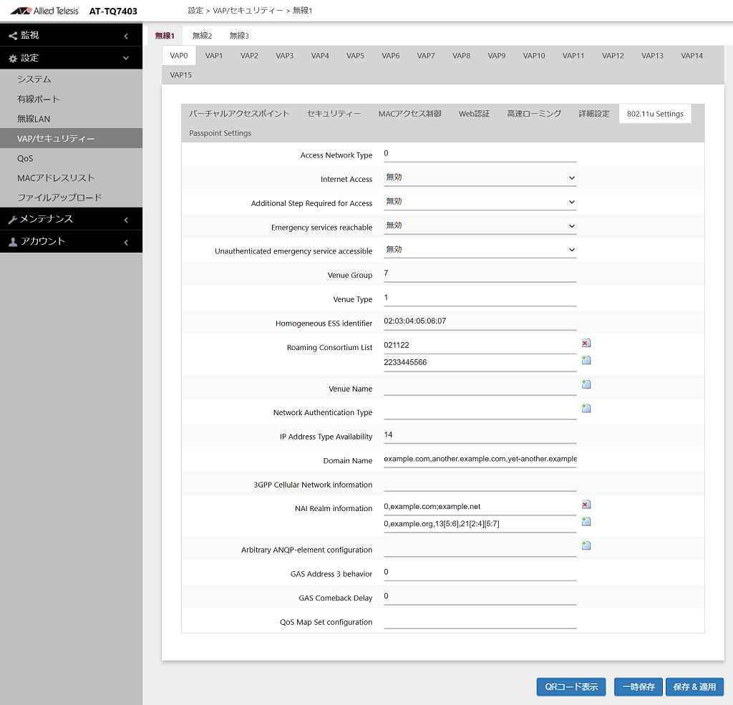Click the 監視 share-style icon in the sidebar
The width and height of the screenshot is (733, 705).
coord(13,36)
